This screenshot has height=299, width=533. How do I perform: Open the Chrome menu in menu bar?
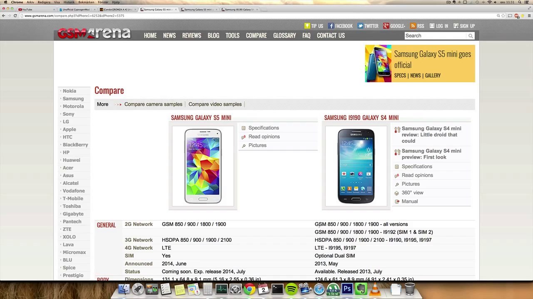point(17,2)
